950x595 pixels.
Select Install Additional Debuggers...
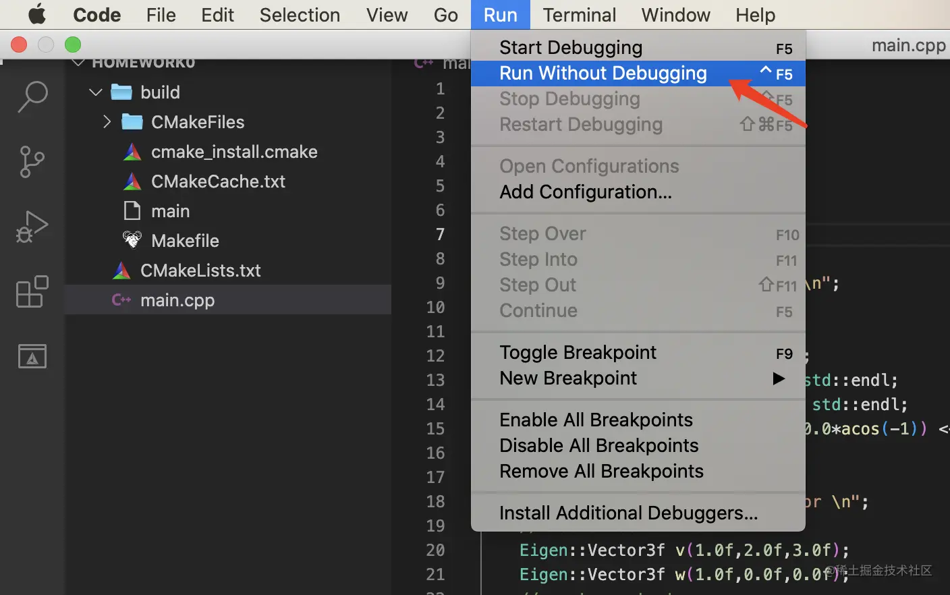pos(627,513)
